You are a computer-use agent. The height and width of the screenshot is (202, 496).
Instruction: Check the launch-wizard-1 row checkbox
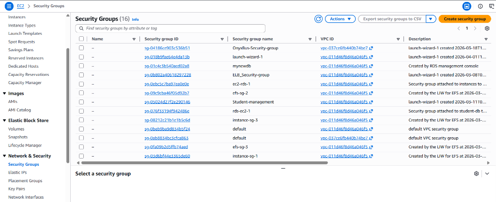tap(81, 57)
